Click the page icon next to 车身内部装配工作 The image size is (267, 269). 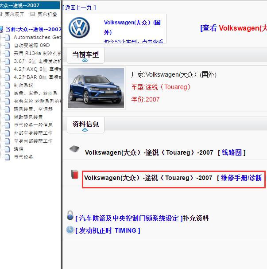pyautogui.click(x=7, y=141)
